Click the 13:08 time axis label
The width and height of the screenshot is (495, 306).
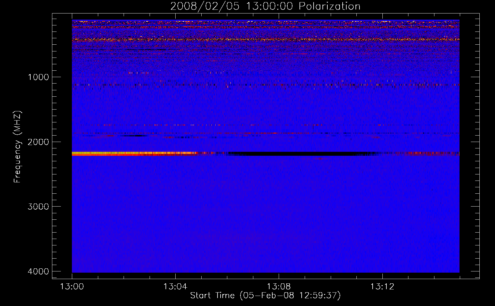pyautogui.click(x=279, y=287)
